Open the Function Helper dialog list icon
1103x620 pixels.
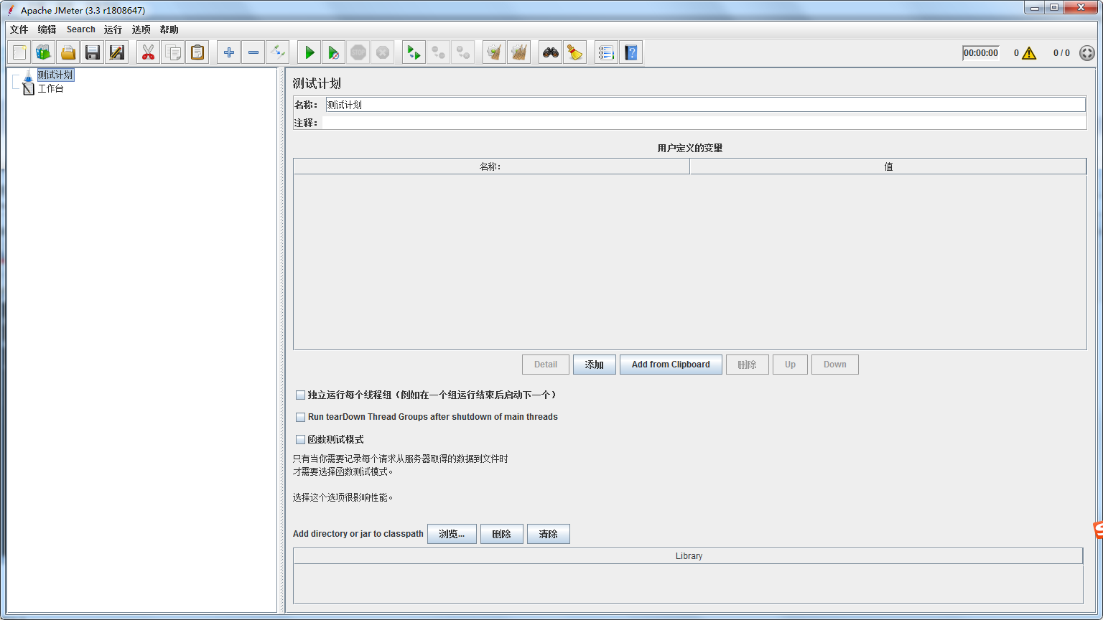(607, 52)
